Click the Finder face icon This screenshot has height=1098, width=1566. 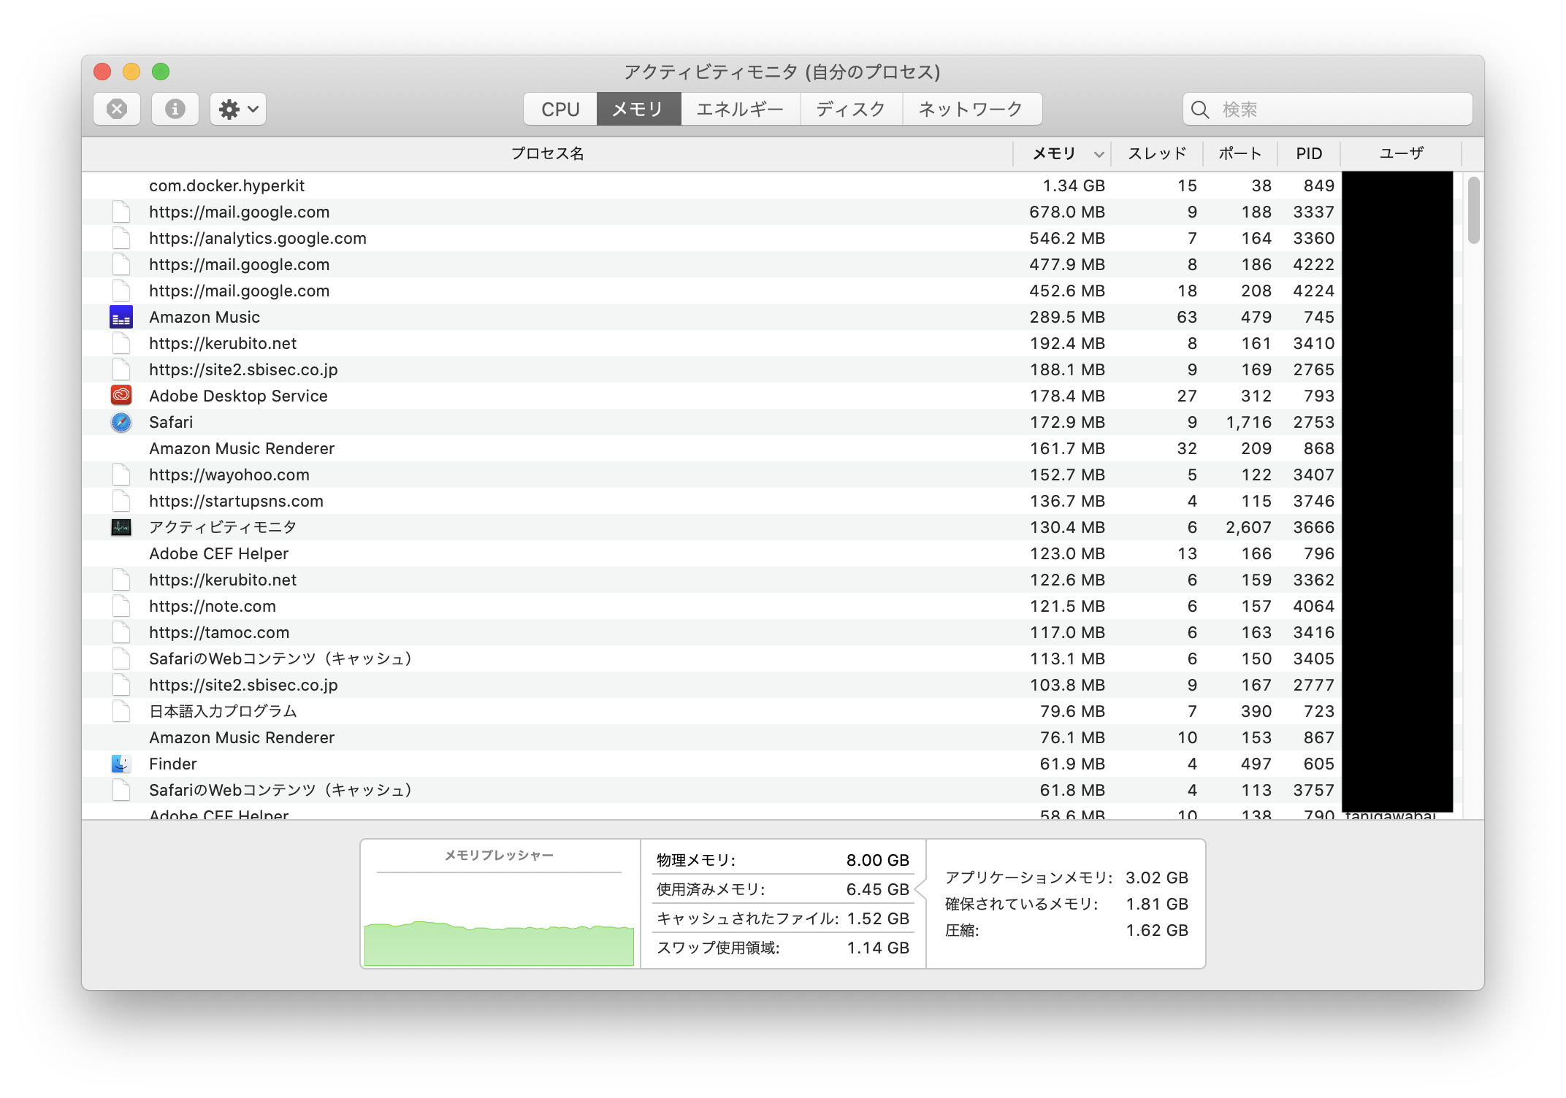click(x=121, y=764)
